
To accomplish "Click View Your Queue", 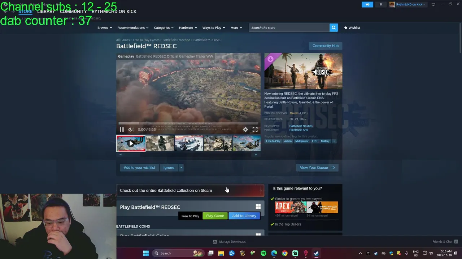I will [x=317, y=168].
